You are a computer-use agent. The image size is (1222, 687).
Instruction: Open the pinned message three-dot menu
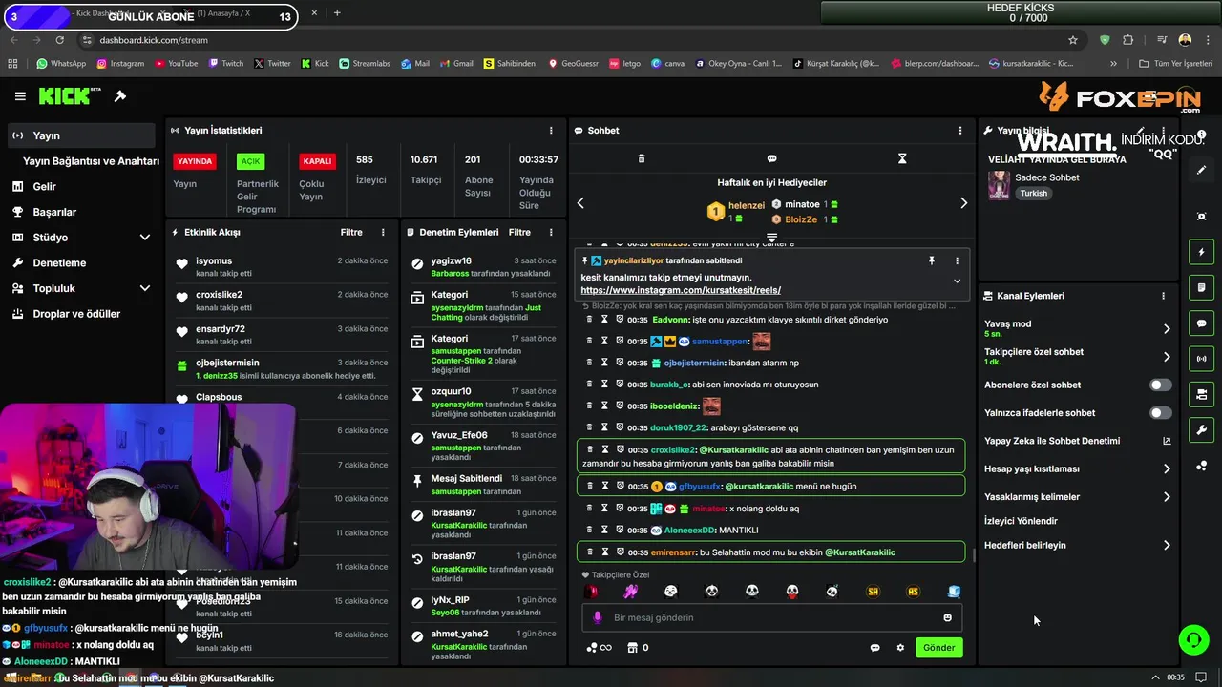pyautogui.click(x=957, y=260)
